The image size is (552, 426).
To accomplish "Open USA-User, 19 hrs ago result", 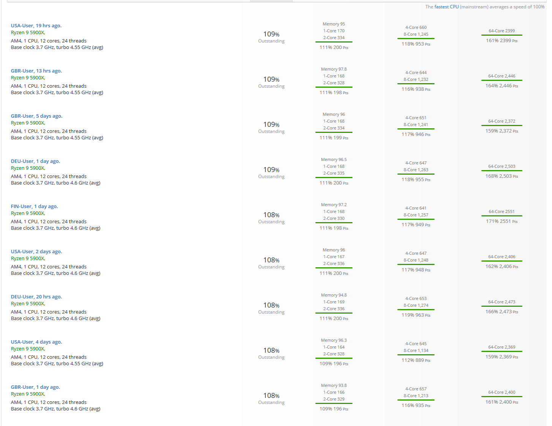I will click(36, 26).
